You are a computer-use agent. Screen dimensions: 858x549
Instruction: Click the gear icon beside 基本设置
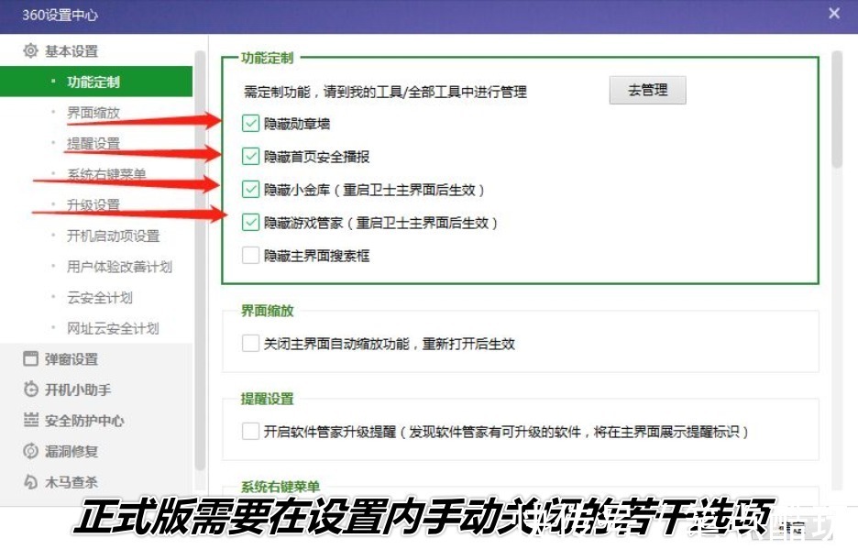[x=30, y=51]
